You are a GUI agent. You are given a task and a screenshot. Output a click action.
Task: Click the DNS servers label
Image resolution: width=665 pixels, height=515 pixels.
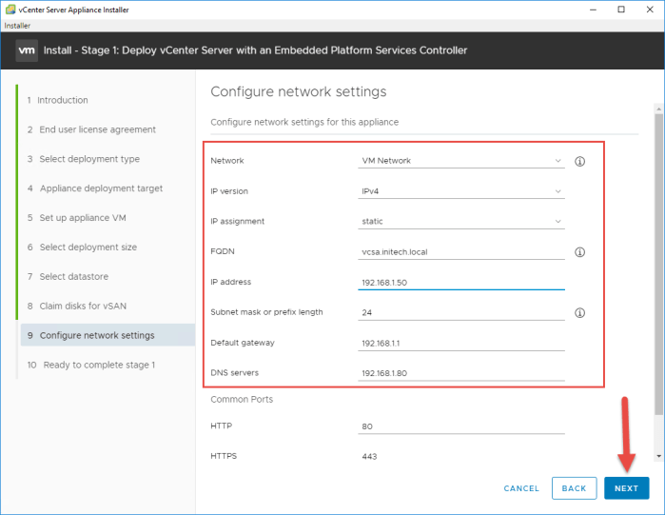click(235, 373)
